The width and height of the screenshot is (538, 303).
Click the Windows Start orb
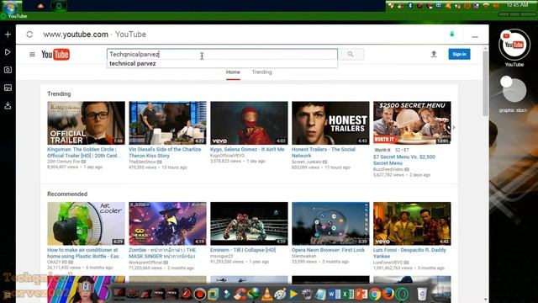pyautogui.click(x=11, y=7)
